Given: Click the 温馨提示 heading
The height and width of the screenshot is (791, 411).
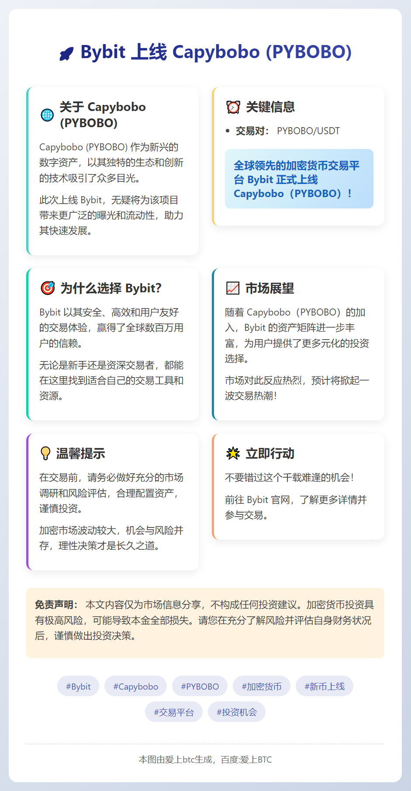Looking at the screenshot, I should 80,453.
